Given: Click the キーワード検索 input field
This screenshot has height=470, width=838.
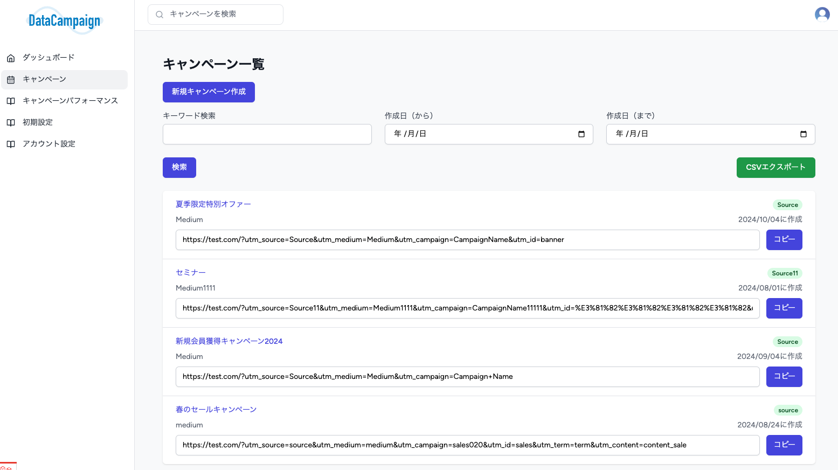Looking at the screenshot, I should click(267, 134).
